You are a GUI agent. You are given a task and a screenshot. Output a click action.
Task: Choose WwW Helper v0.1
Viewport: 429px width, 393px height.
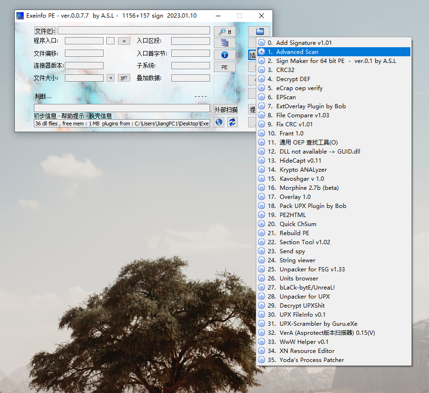tap(334, 342)
